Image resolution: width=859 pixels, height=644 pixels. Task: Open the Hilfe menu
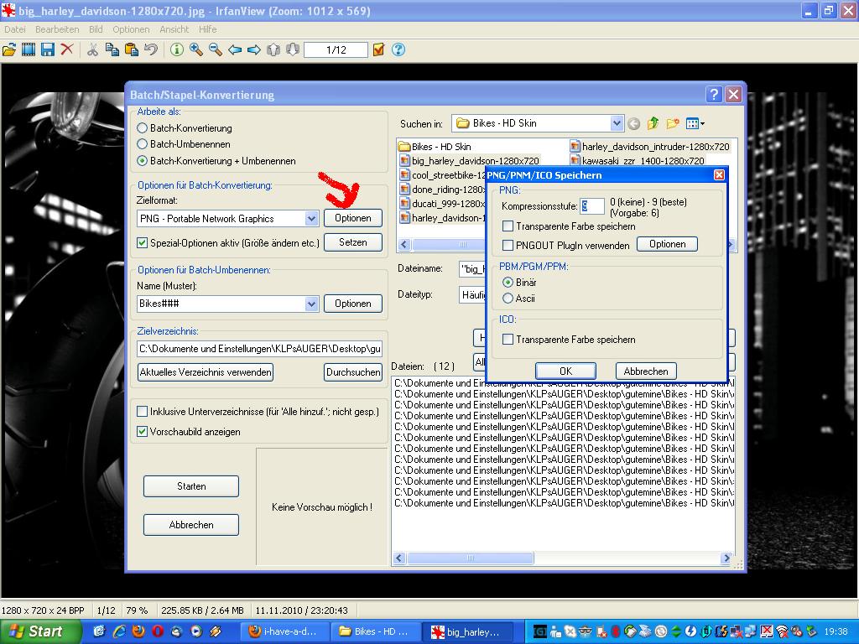[208, 29]
